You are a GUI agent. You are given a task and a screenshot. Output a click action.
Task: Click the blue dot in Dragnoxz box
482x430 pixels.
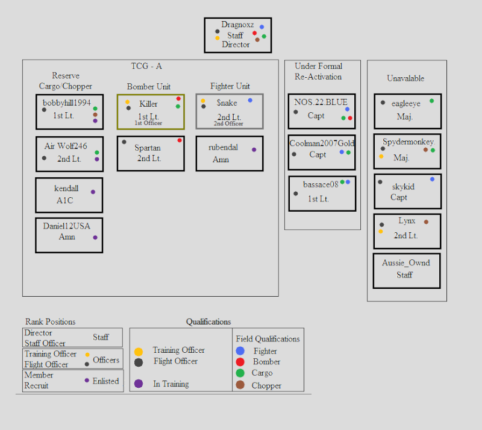click(x=262, y=27)
